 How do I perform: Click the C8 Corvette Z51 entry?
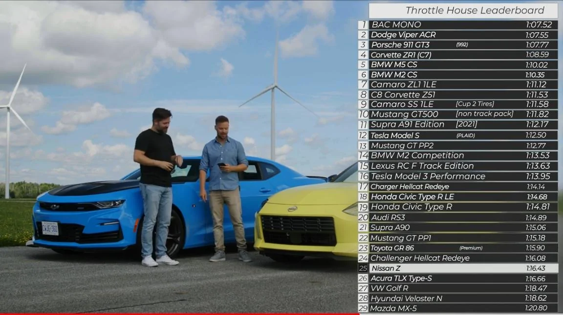463,95
